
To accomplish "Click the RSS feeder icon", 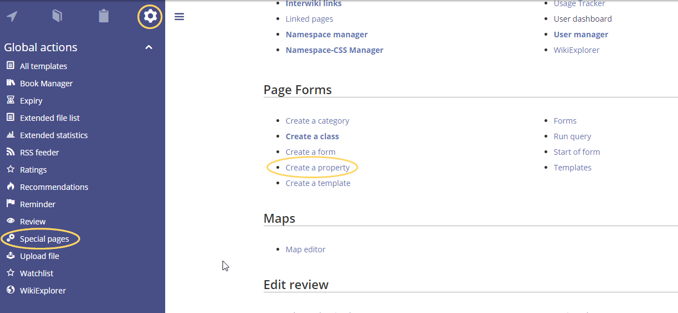I will [10, 152].
